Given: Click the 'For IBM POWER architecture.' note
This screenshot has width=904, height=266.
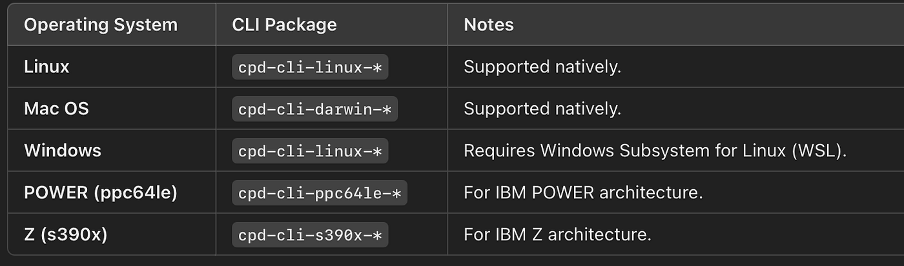Looking at the screenshot, I should [x=583, y=192].
